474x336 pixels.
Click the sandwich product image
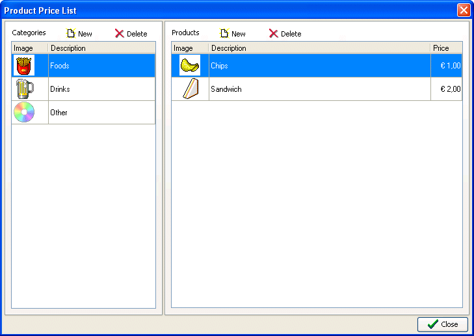(191, 89)
